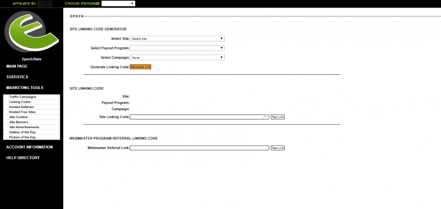
Task: Select Marketing Tools in the sidebar
Action: (x=25, y=88)
